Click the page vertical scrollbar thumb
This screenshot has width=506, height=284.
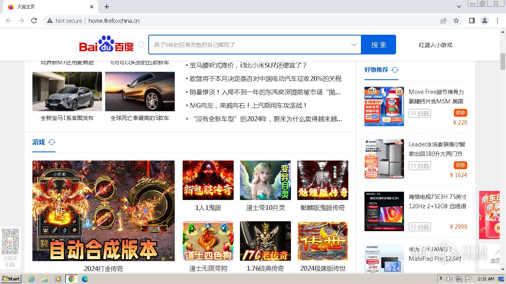(x=503, y=61)
